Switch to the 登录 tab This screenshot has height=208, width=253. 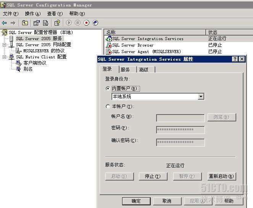(x=109, y=69)
